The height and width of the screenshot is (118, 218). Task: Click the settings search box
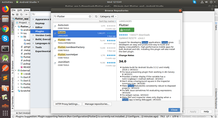pos(41,14)
